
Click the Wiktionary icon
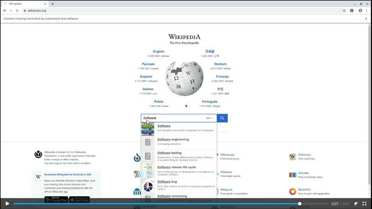(292, 157)
